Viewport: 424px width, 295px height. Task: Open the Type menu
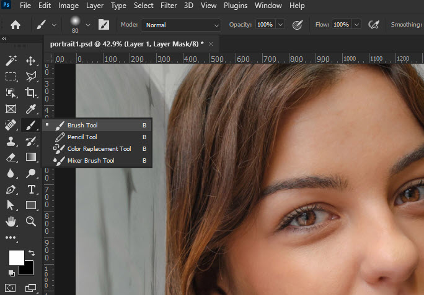coord(118,6)
